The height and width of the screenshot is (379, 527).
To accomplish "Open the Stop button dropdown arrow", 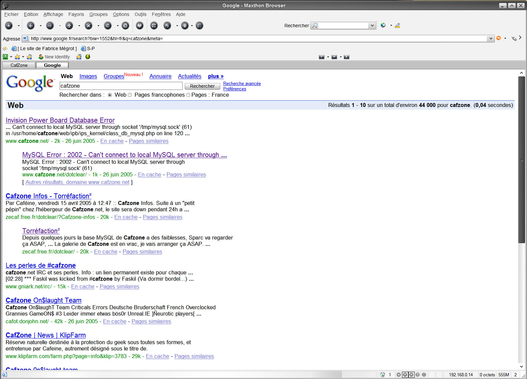I will click(x=98, y=26).
